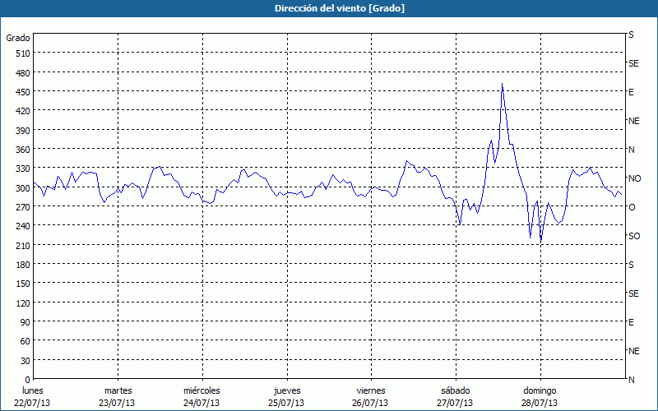This screenshot has height=411, width=658.
Task: Select the 90 tick on the left axis
Action: tap(25, 322)
